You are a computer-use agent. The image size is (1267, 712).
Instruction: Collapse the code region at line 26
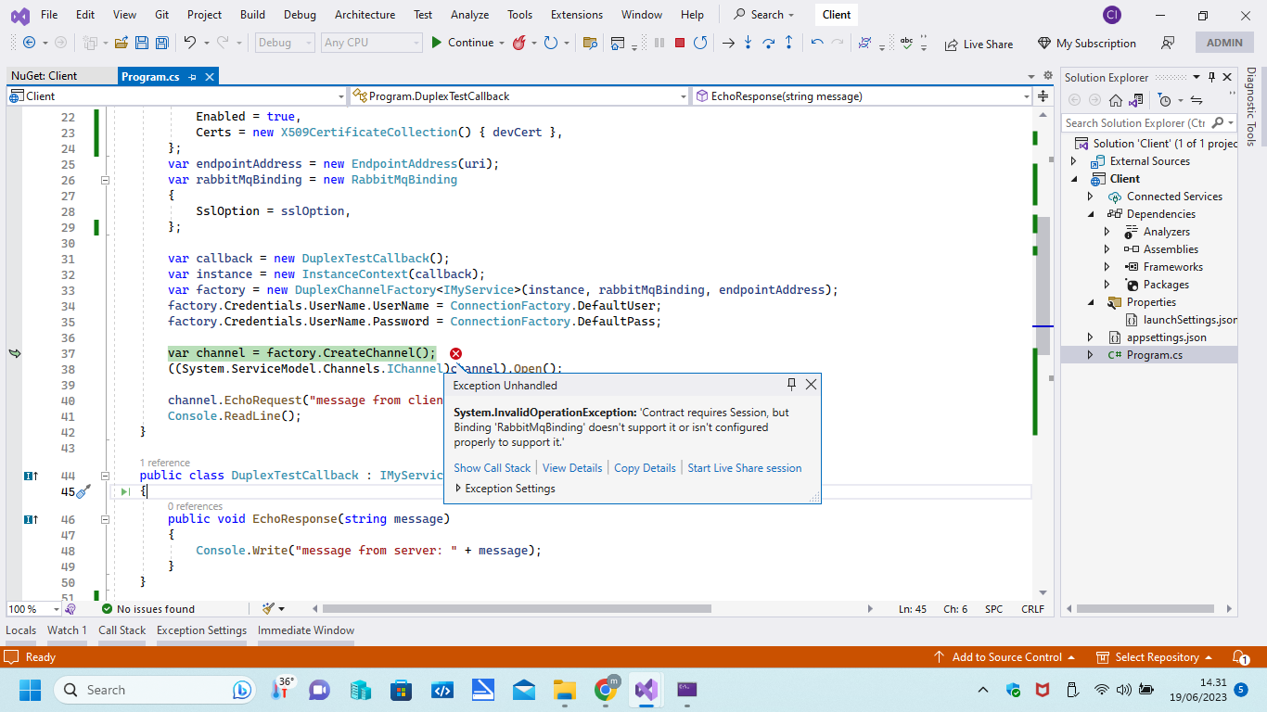point(105,179)
